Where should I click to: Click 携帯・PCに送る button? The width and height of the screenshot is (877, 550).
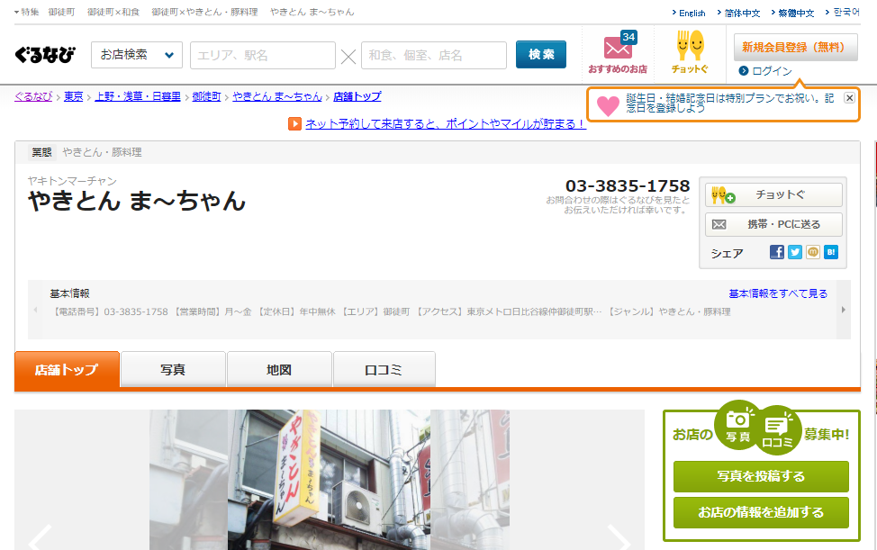773,225
